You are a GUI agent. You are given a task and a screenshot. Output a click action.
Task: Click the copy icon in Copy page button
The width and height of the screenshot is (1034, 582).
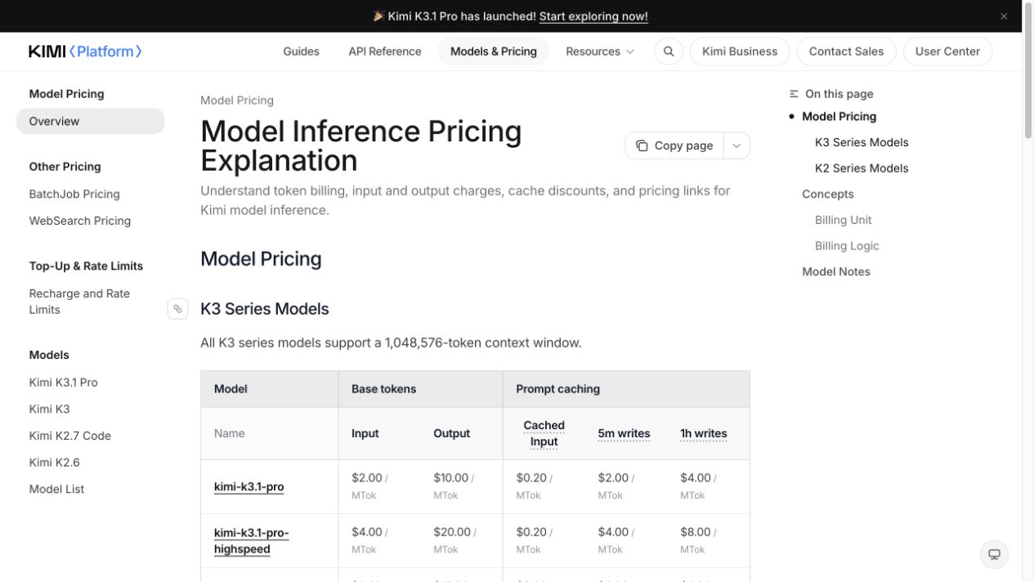(x=642, y=145)
